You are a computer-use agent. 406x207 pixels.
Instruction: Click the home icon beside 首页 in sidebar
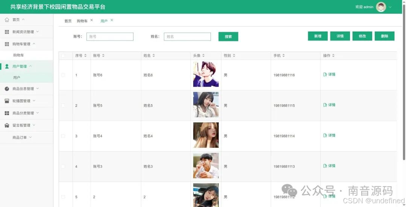tap(7, 19)
